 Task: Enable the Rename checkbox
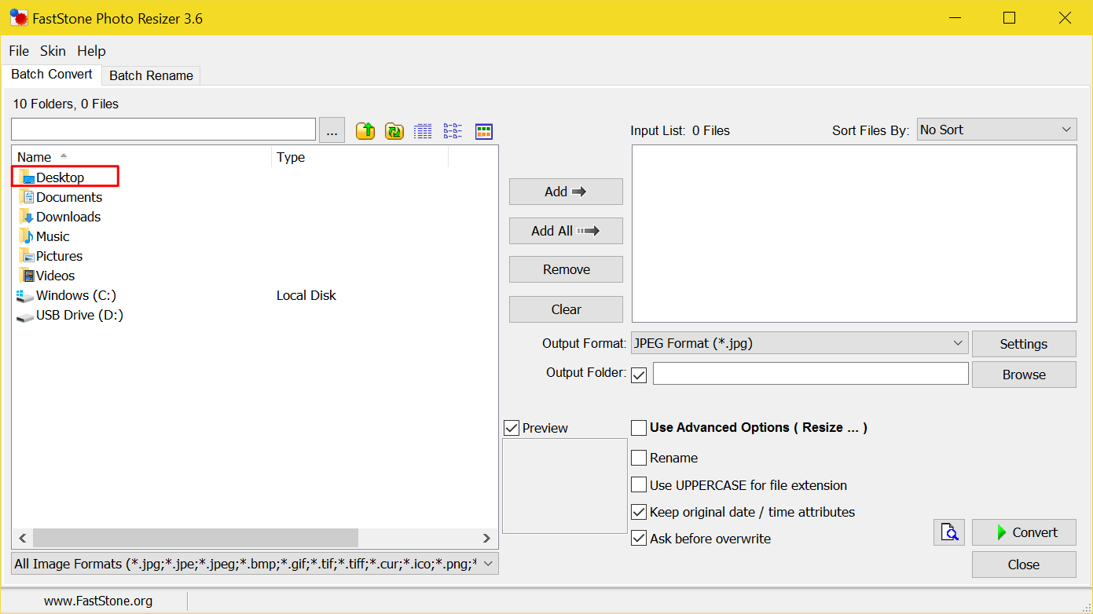[x=639, y=458]
